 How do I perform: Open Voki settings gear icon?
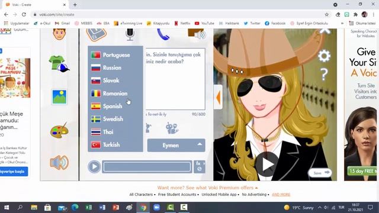[x=324, y=56]
